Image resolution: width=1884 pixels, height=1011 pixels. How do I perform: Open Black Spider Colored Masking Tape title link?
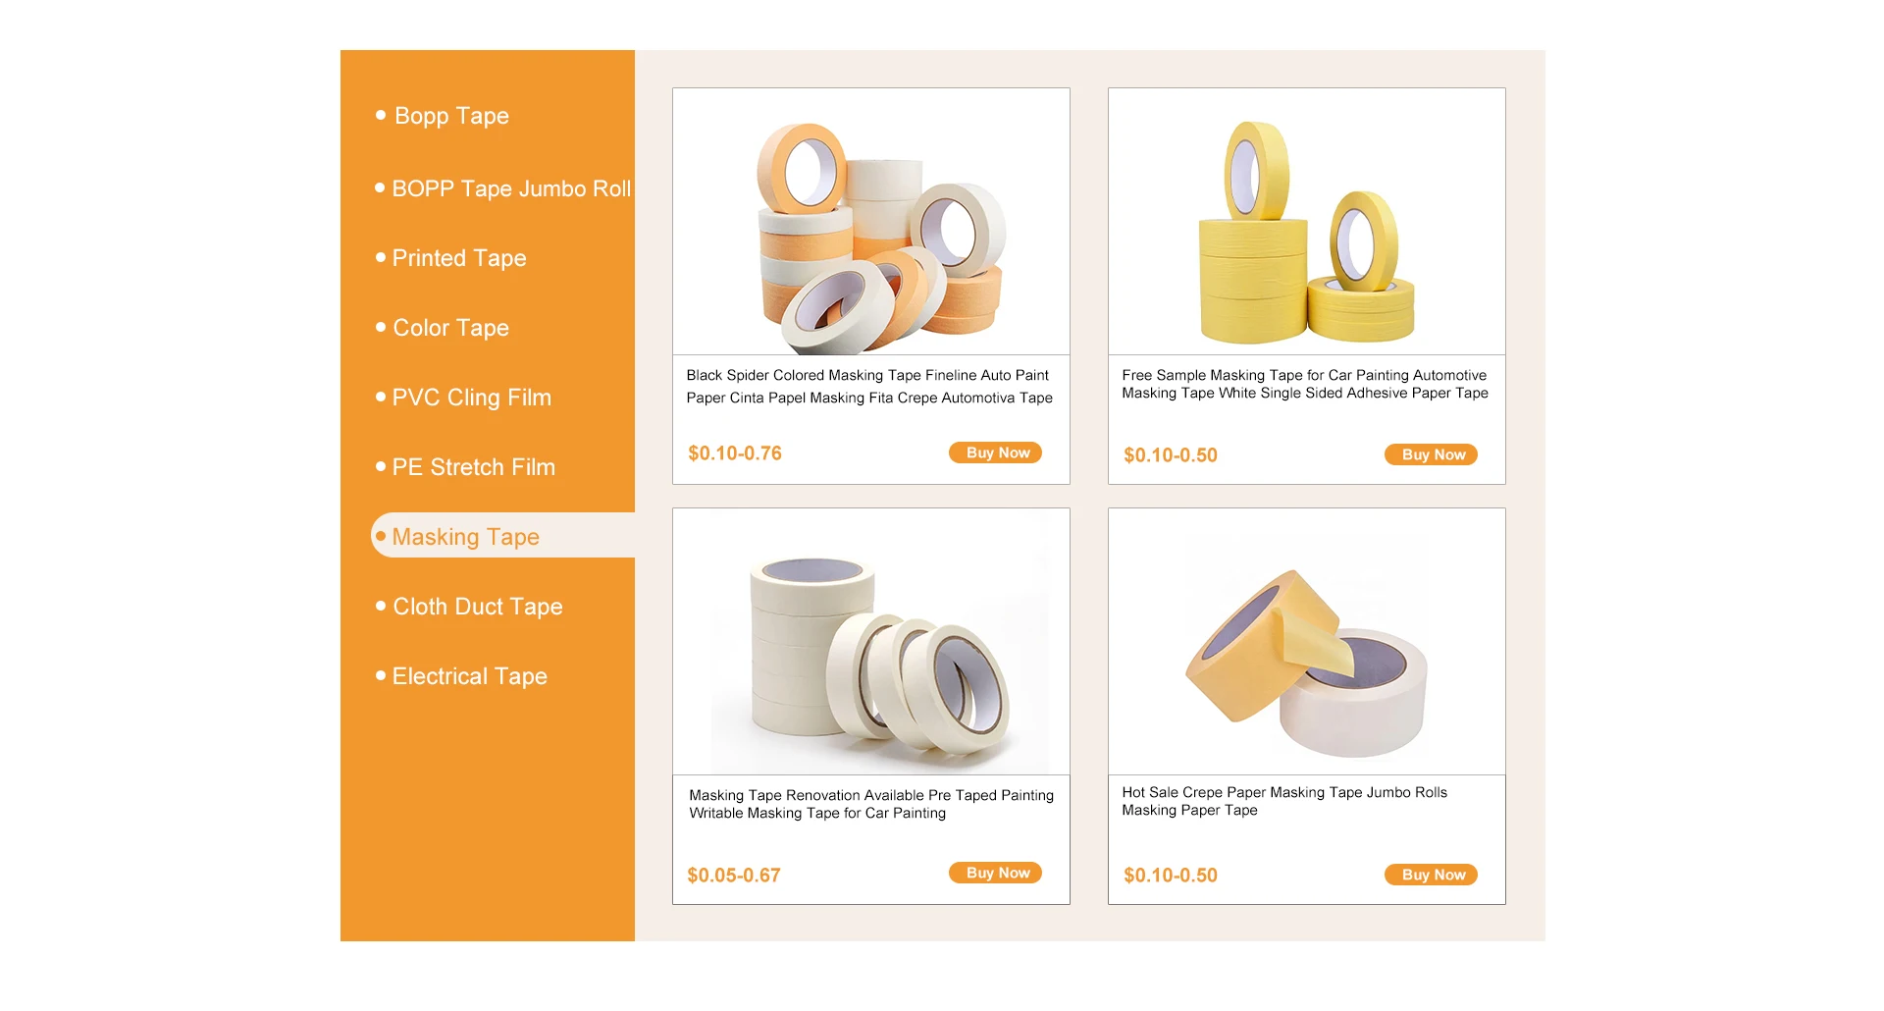(869, 387)
